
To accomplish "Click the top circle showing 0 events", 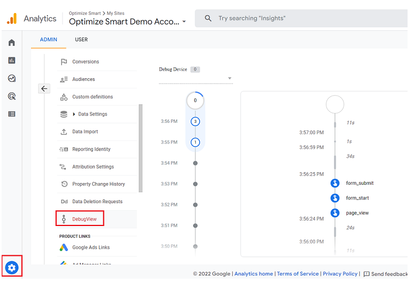I will point(195,100).
